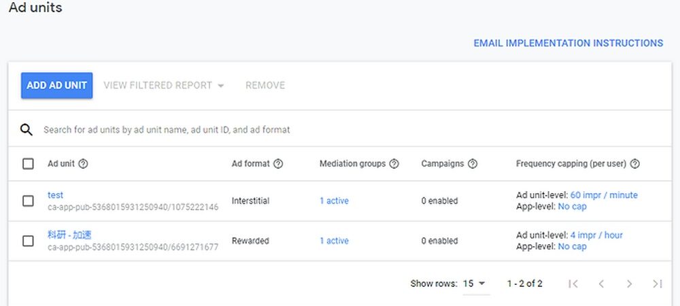
Task: Go to next page arrow
Action: tap(629, 284)
